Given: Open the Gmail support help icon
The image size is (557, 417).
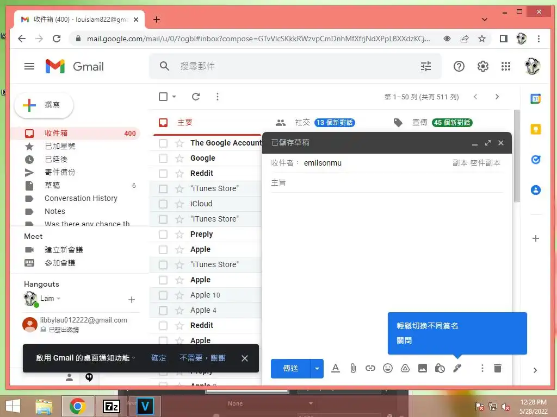Looking at the screenshot, I should coord(459,66).
